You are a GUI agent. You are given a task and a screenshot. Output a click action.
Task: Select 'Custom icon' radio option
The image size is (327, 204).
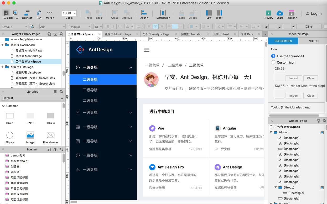point(273,62)
